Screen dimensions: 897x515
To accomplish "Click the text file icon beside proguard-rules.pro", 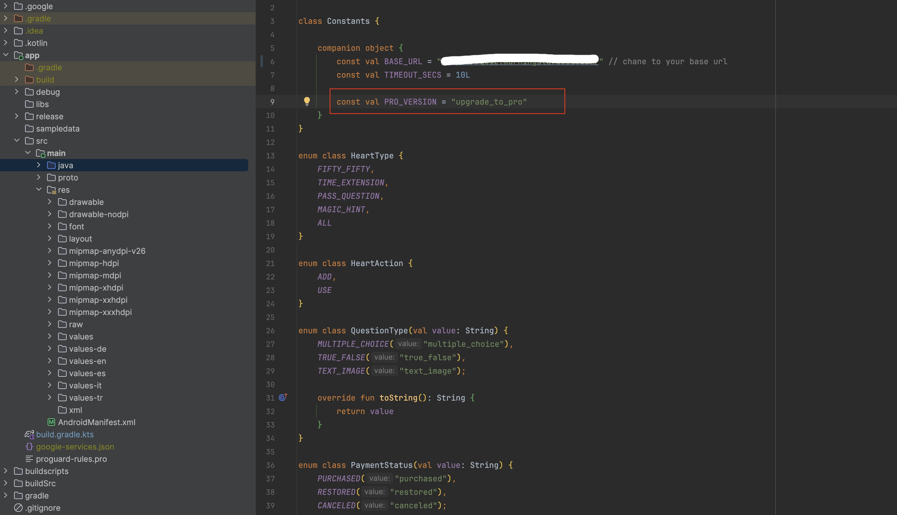I will (29, 459).
